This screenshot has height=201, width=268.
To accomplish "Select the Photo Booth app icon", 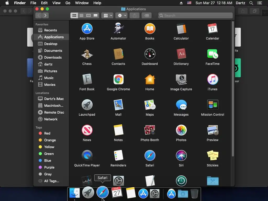I will [x=150, y=130].
